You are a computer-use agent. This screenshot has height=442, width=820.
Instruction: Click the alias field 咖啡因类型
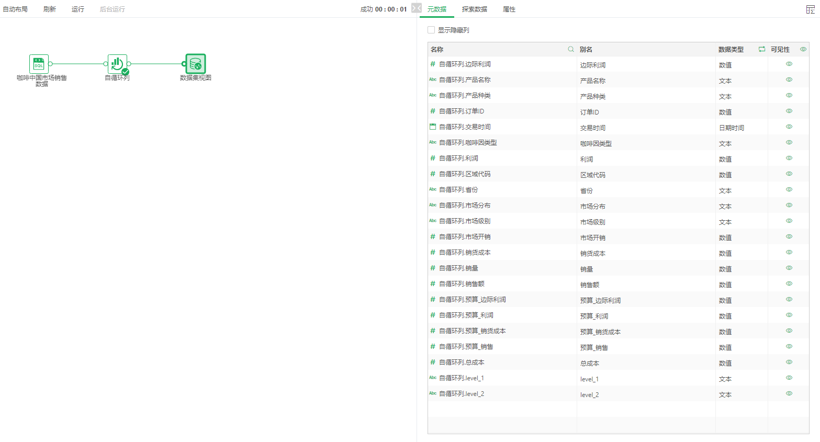click(596, 143)
